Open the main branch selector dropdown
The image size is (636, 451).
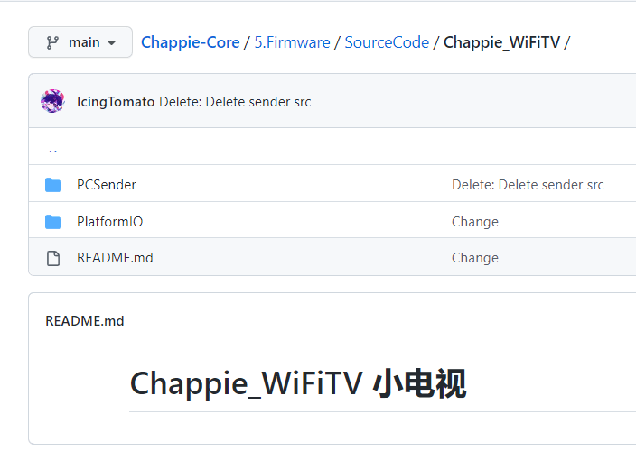coord(80,42)
